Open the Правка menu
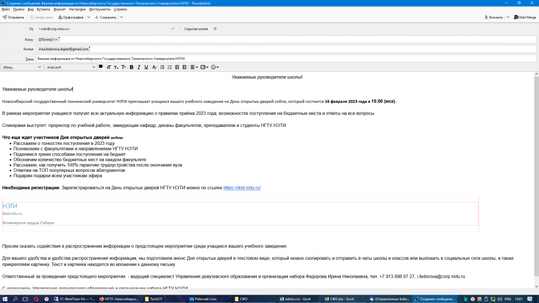 point(19,9)
